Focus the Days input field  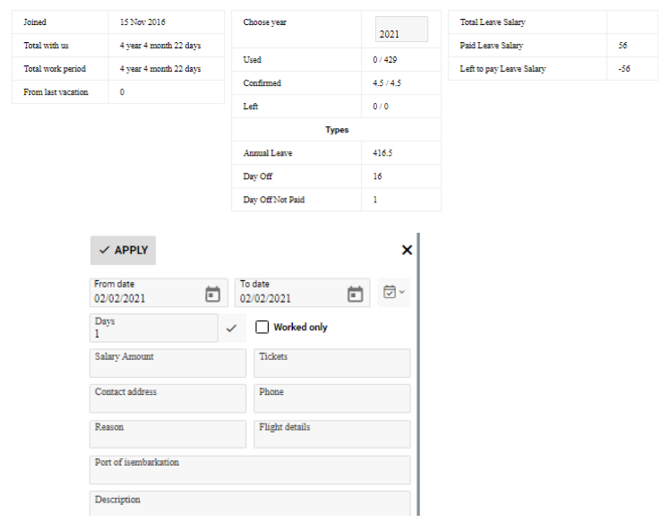[152, 332]
